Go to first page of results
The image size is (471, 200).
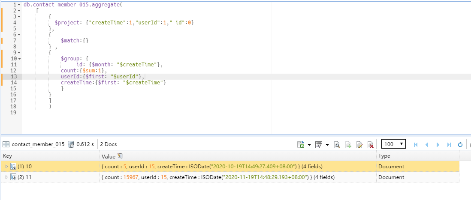coord(416,145)
